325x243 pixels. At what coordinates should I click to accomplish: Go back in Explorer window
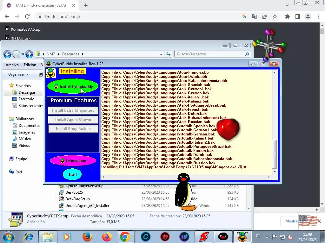click(x=8, y=54)
